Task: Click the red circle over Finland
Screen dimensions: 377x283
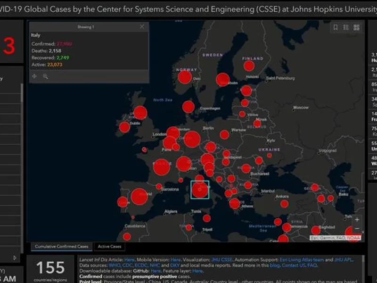Action: click(x=249, y=66)
